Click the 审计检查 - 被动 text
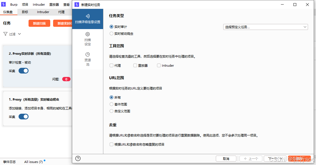The image size is (316, 165). tap(20, 62)
